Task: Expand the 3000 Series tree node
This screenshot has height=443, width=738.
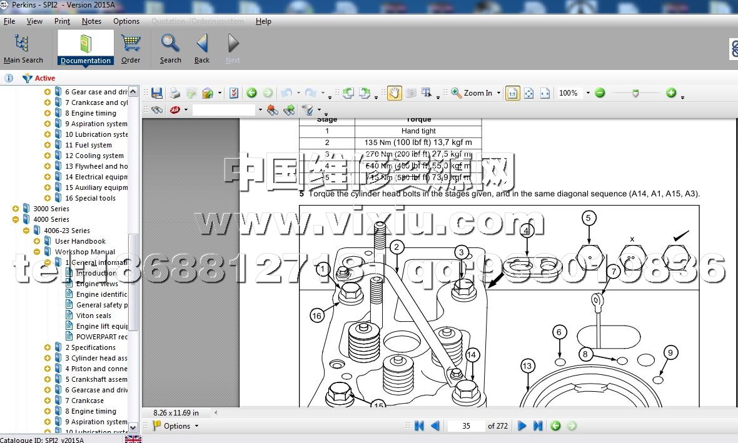Action: 16,209
